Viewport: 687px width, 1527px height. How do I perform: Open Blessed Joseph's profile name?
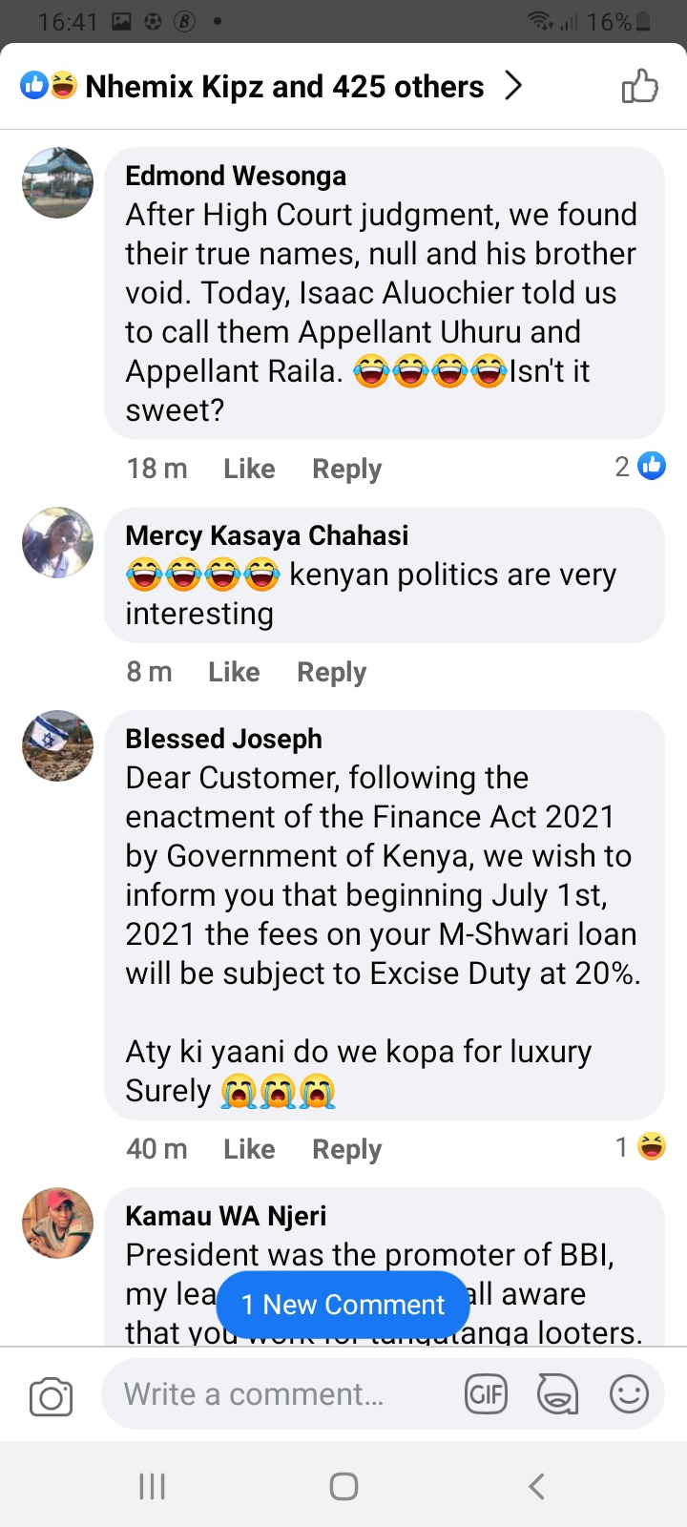[x=224, y=739]
